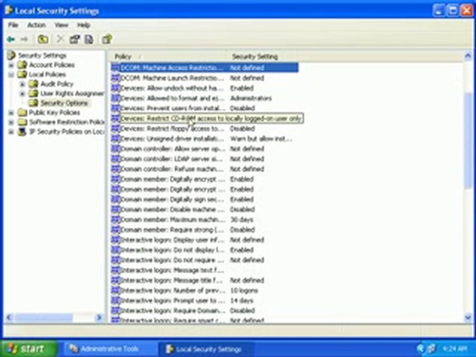Screen dimensions: 476x357
Task: Click icon of Interactive logon: Number of previous
Action: tap(116, 291)
